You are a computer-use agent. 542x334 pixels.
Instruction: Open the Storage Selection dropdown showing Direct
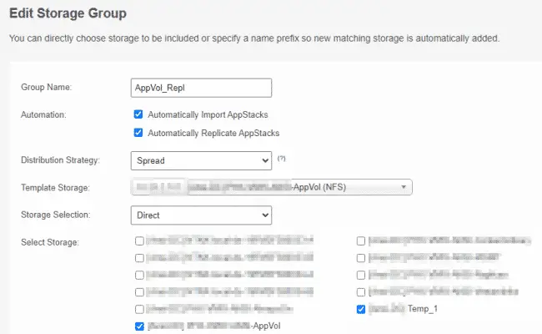201,215
